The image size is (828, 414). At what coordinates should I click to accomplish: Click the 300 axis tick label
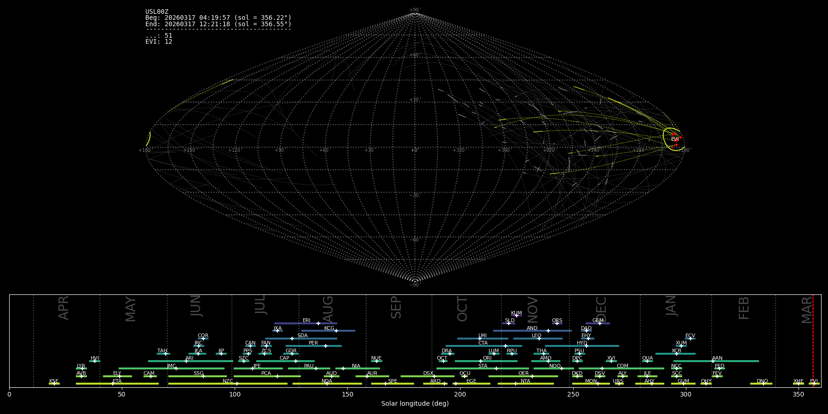[x=685, y=394]
